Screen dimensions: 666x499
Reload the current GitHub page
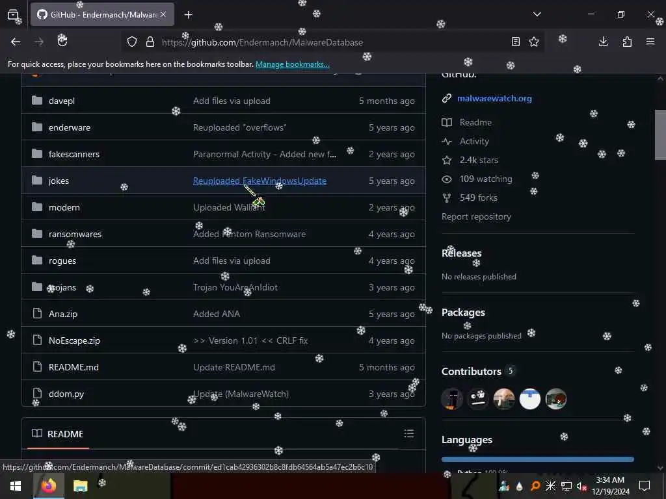coord(62,41)
